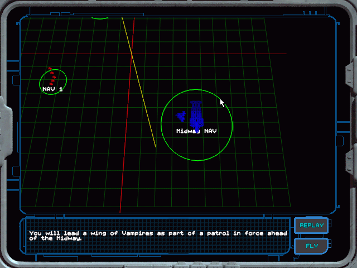Click the REPLAY button
Screen dimensions: 357x268
(311, 226)
